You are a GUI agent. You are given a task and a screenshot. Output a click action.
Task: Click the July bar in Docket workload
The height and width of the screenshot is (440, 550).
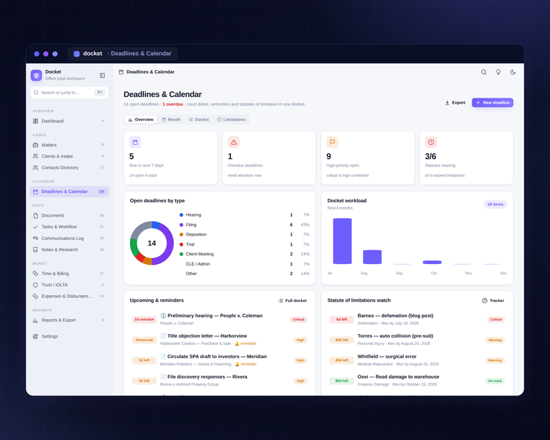pos(342,241)
